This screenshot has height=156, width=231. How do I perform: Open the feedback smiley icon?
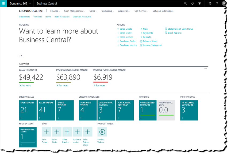pyautogui.click(x=192, y=3)
